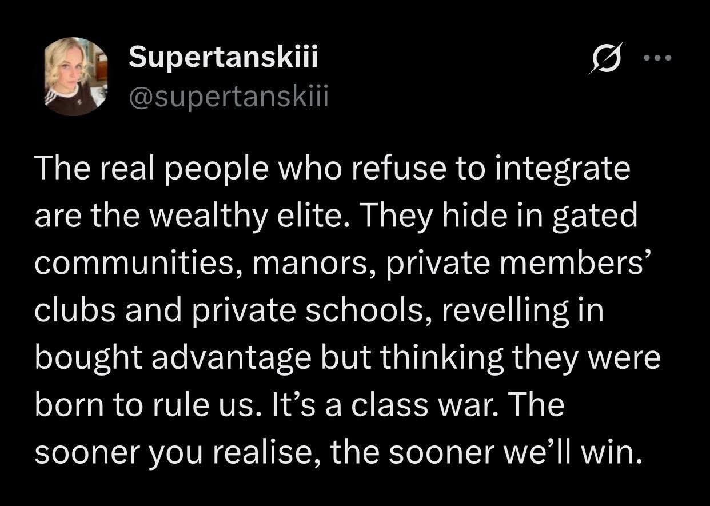
Task: Click Supertanskiii's profile avatar photo
Action: click(x=77, y=76)
